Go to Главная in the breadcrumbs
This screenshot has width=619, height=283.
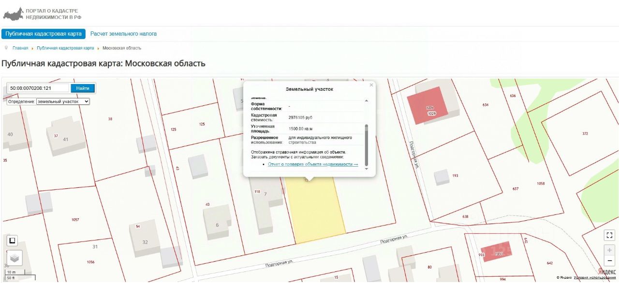pos(20,48)
